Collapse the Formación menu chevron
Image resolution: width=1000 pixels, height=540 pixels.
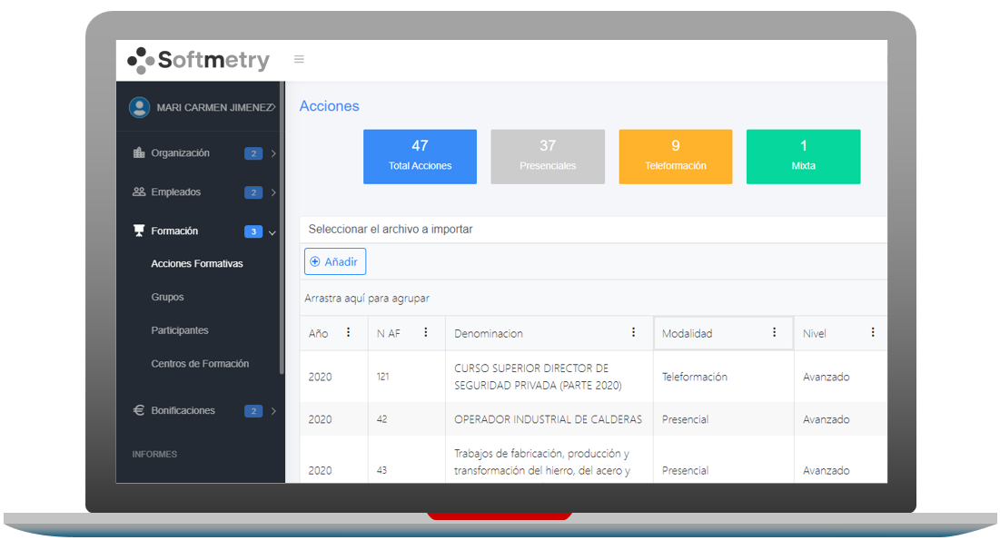point(272,232)
